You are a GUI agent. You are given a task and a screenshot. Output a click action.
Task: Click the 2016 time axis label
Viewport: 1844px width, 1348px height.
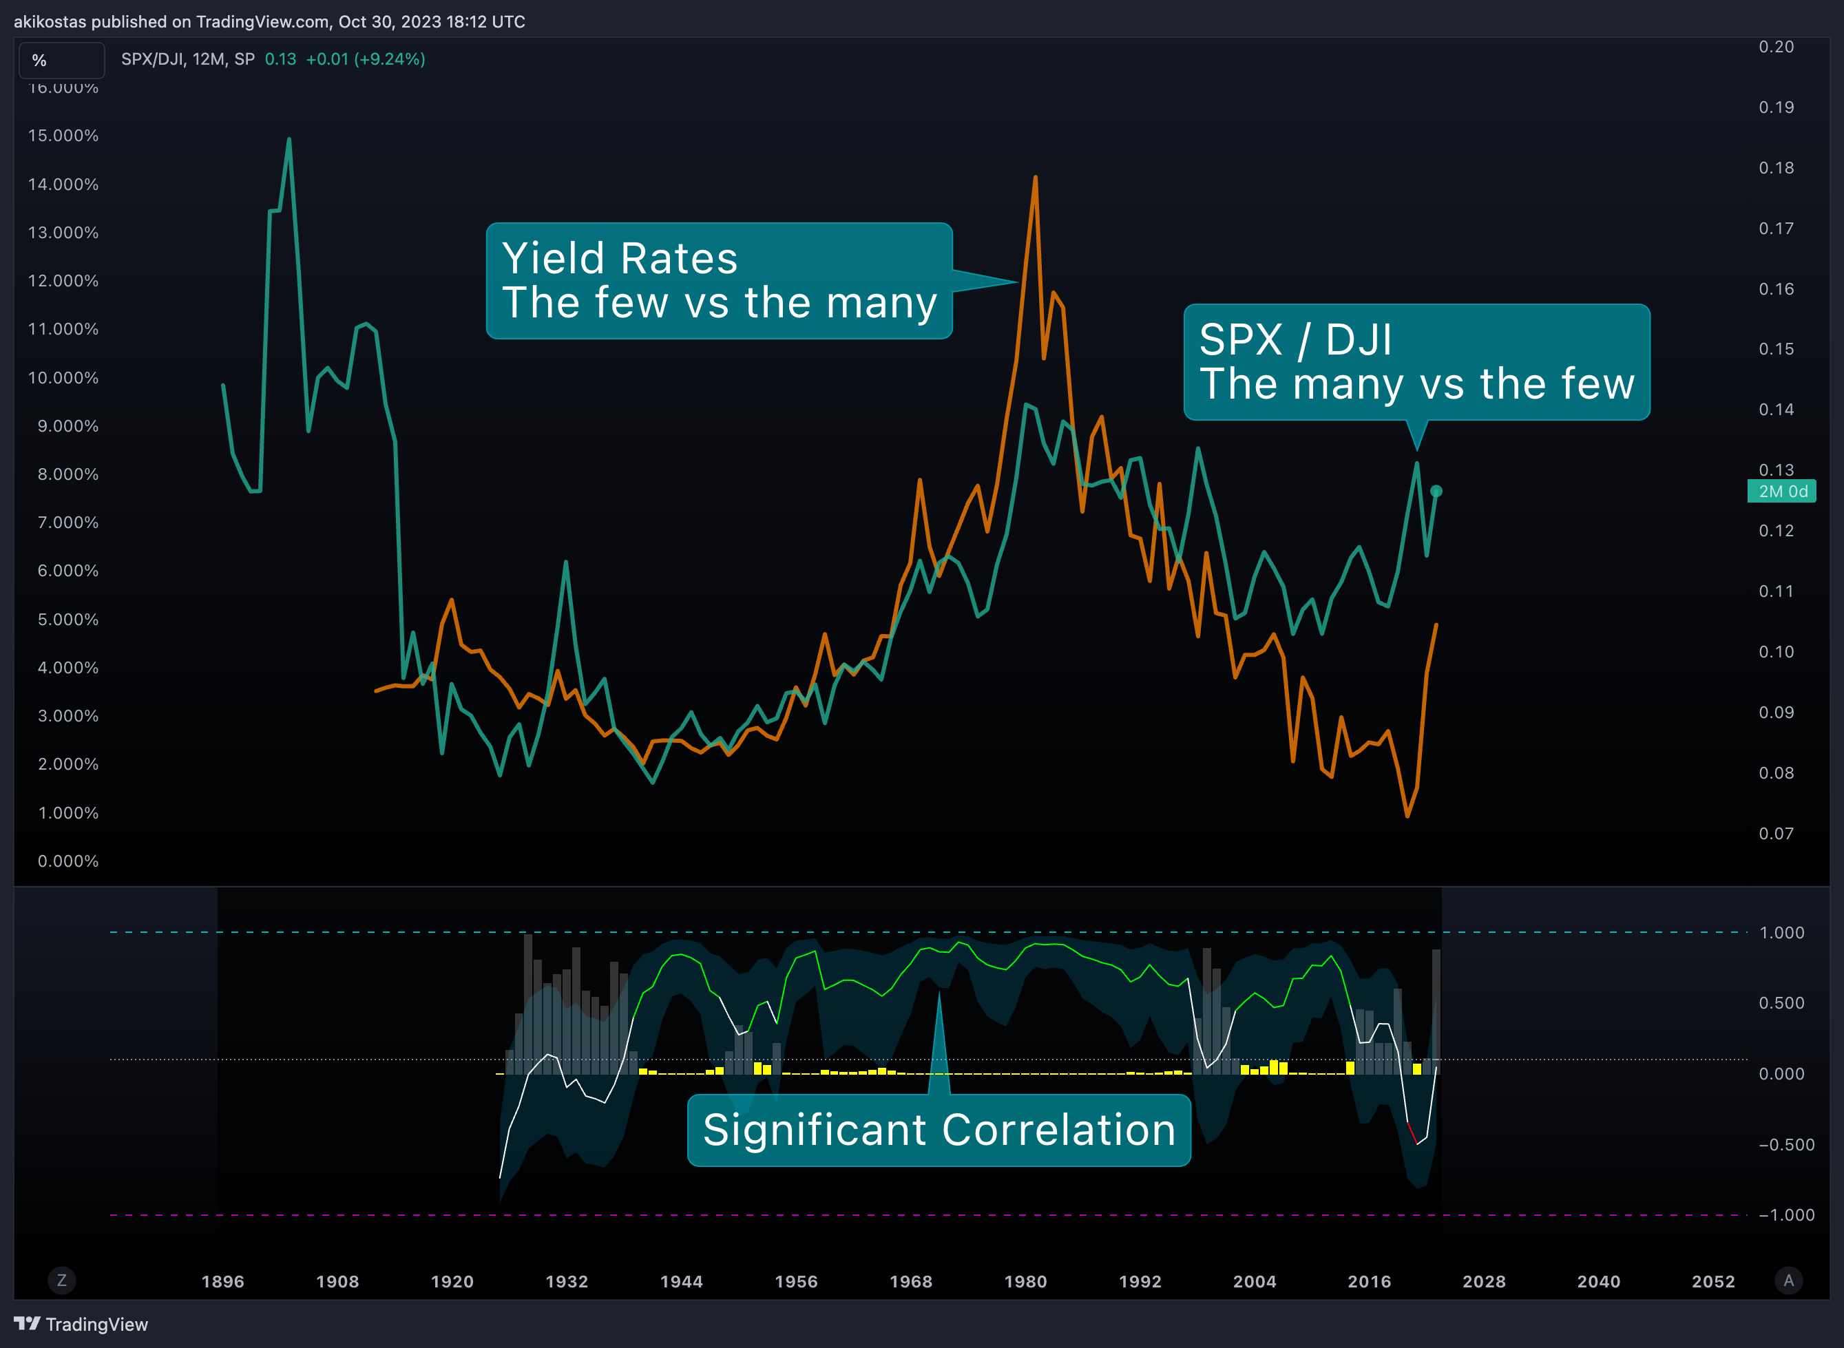coord(1369,1281)
